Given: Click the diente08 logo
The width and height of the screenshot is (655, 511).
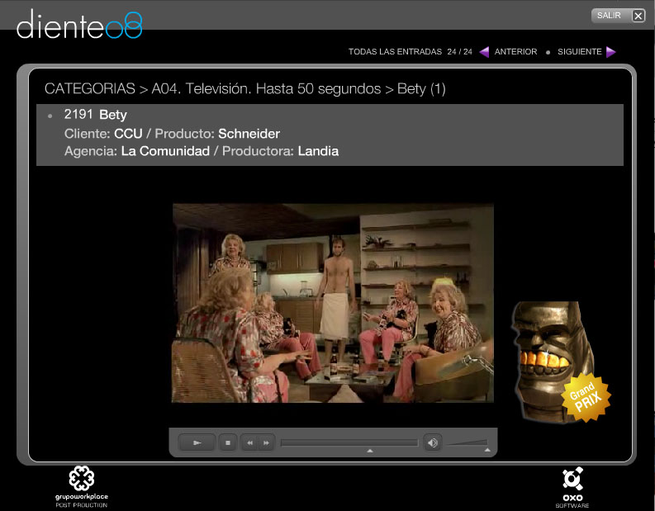Looking at the screenshot, I should (x=79, y=25).
